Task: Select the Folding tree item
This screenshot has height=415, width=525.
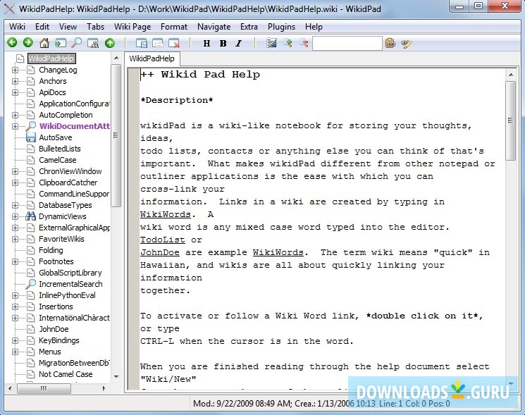Action: tap(51, 250)
